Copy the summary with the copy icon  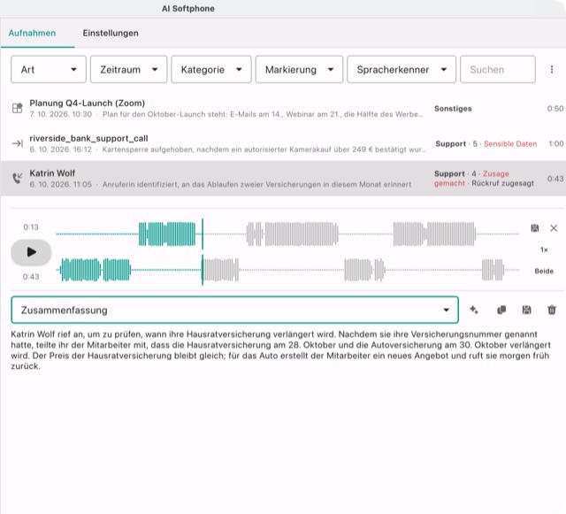tap(501, 310)
